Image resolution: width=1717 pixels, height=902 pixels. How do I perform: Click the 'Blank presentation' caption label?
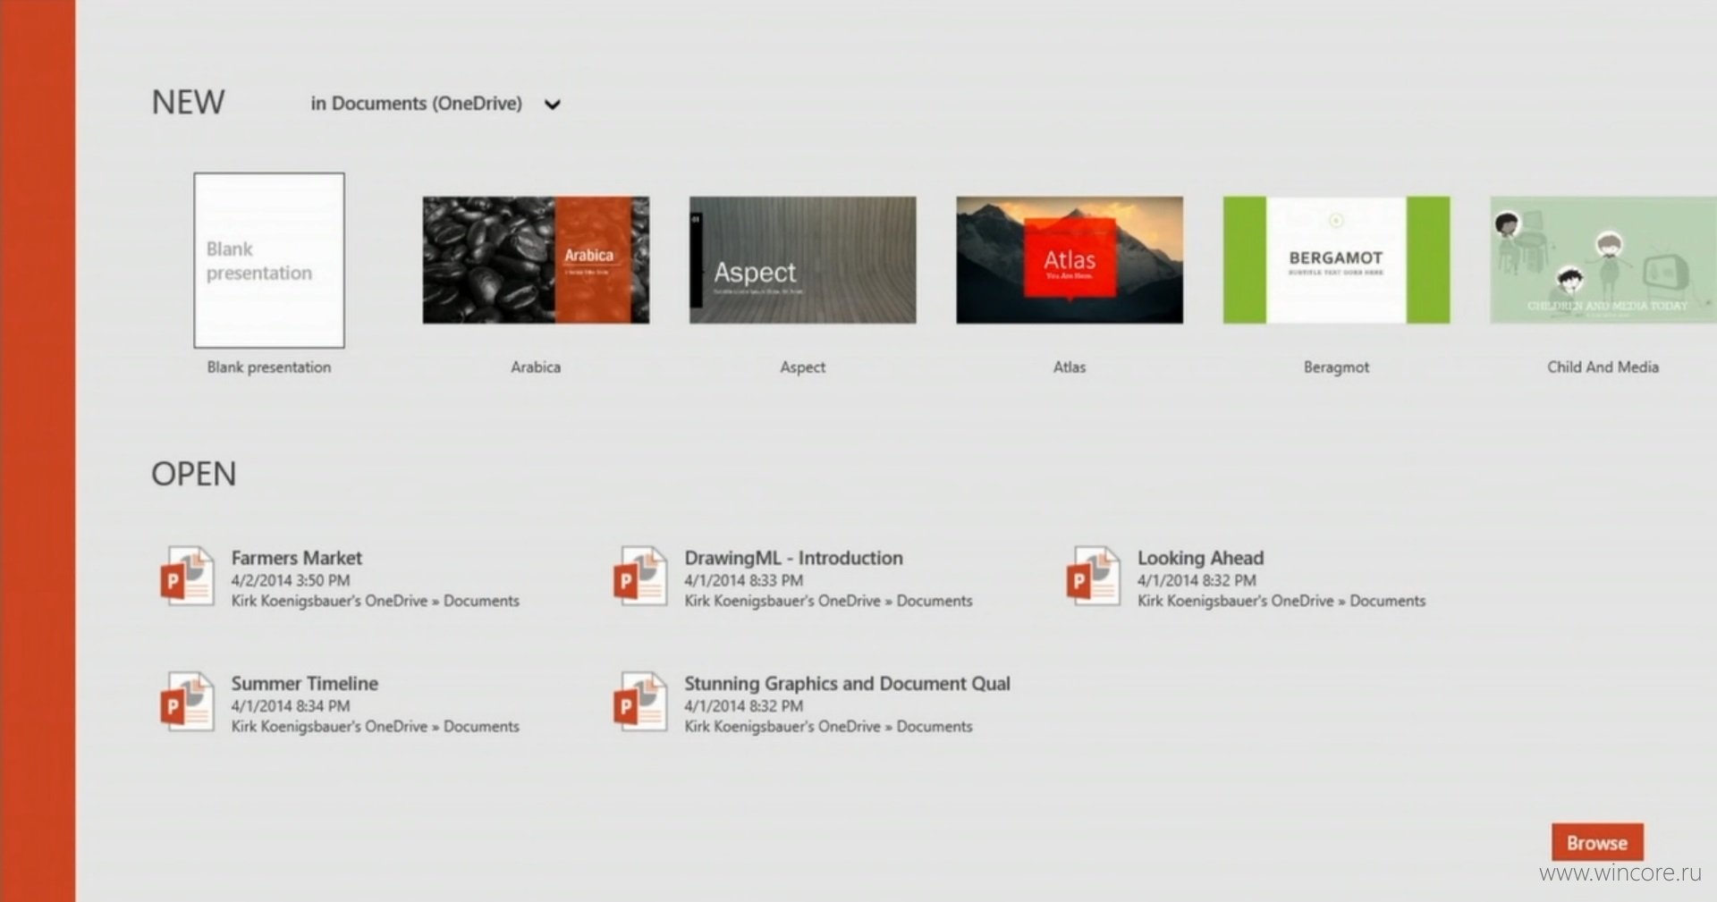269,367
